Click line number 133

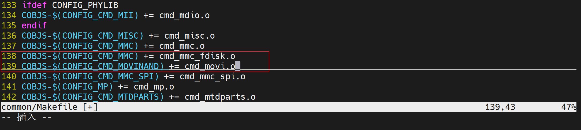pos(9,5)
